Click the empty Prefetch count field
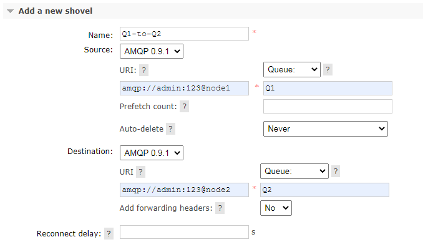Image resolution: width=423 pixels, height=242 pixels. 328,106
